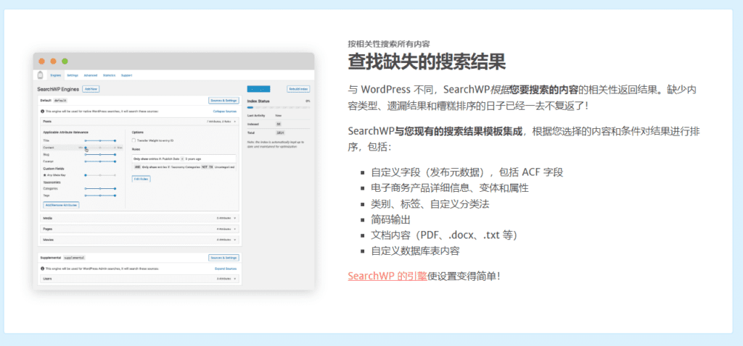The image size is (743, 346).
Task: Click the heading '查找缺失的搜索结果'
Action: pyautogui.click(x=427, y=62)
